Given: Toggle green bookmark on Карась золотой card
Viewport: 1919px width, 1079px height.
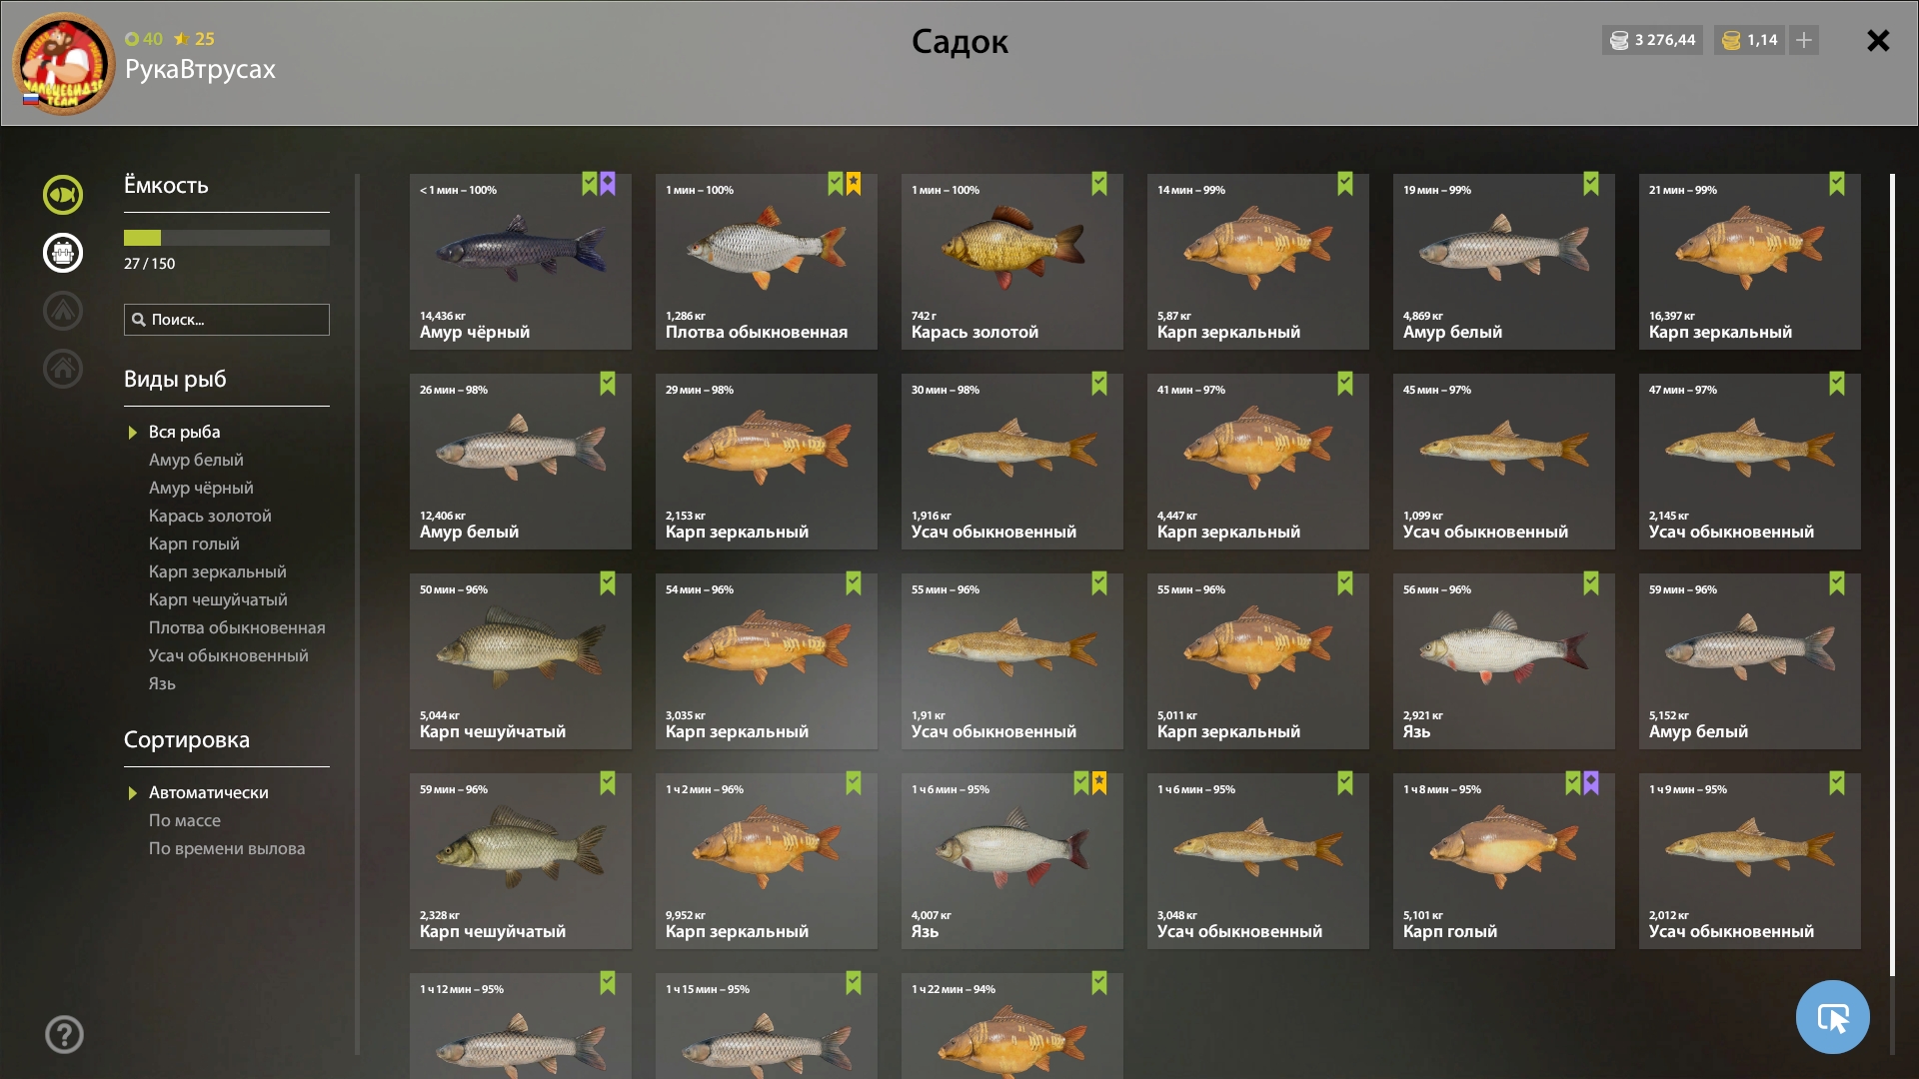Looking at the screenshot, I should point(1099,184).
